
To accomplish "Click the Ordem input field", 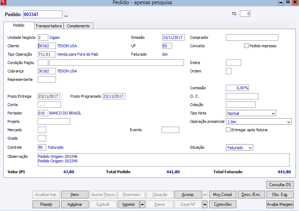I will click(229, 71).
